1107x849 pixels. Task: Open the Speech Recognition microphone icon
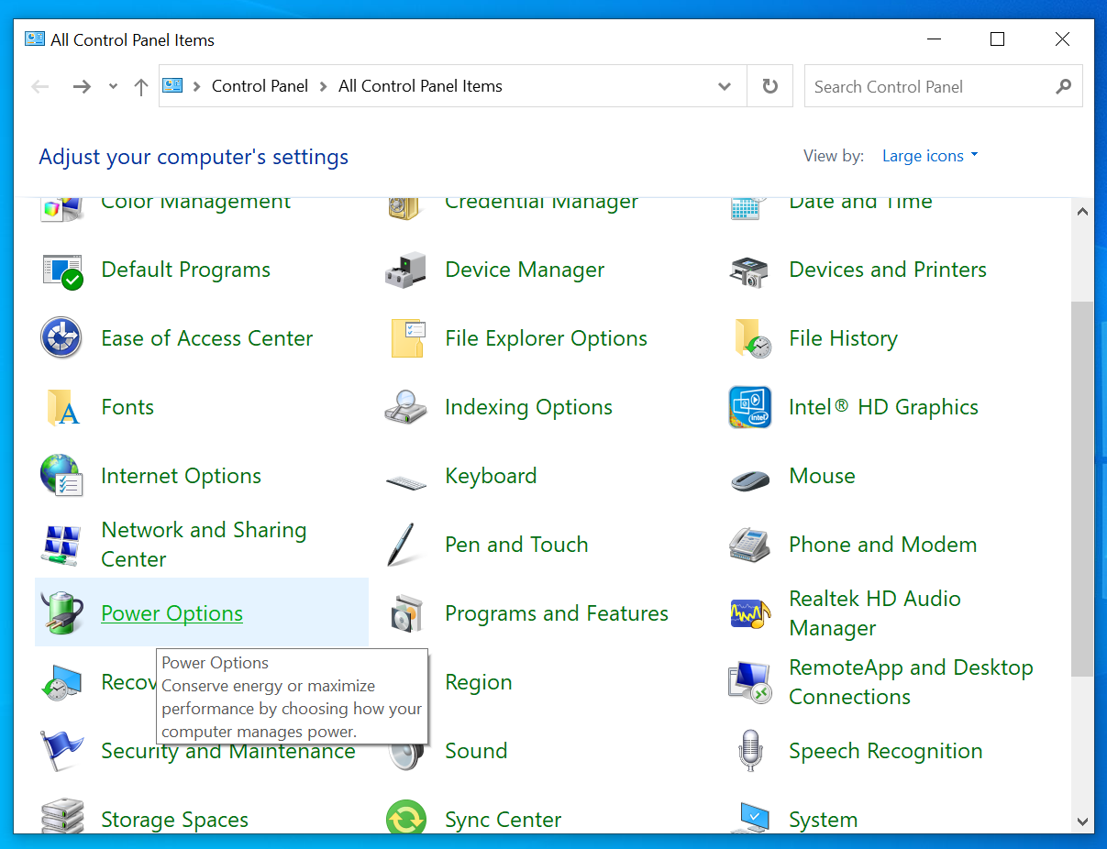tap(749, 751)
